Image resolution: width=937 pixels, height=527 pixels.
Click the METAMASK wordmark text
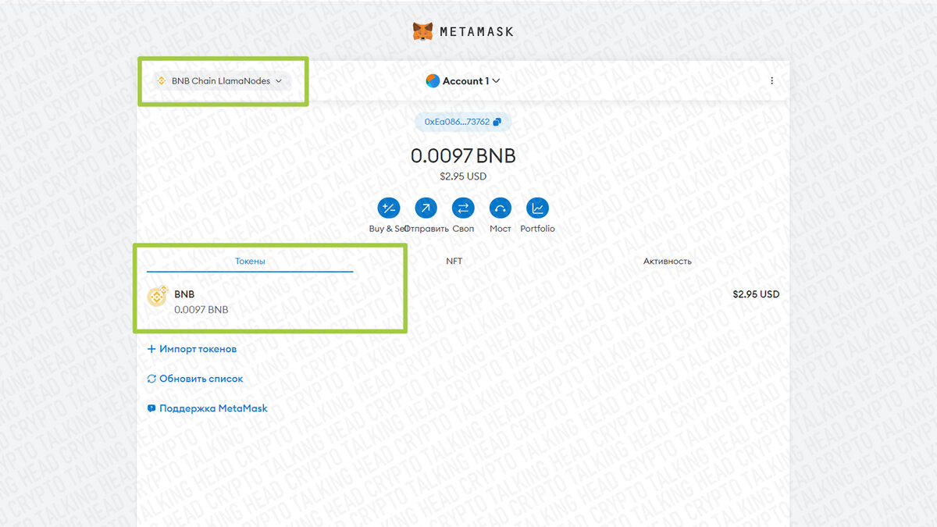[x=477, y=32]
